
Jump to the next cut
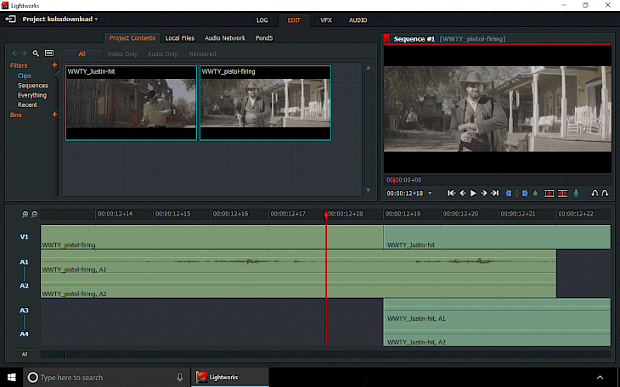[494, 193]
